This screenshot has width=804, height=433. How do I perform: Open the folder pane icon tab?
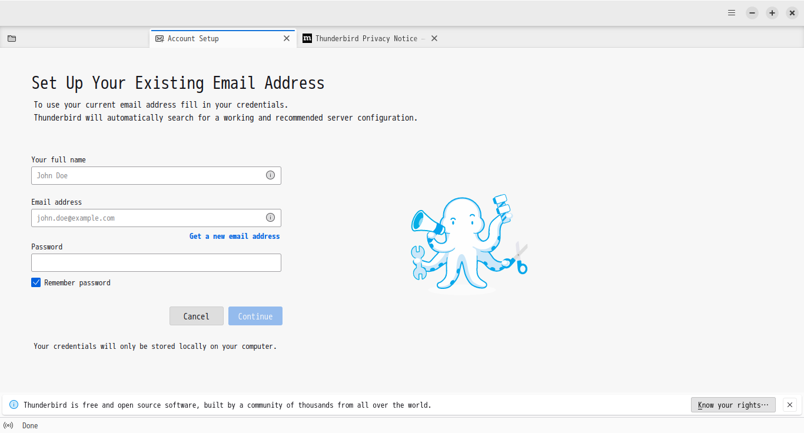12,38
